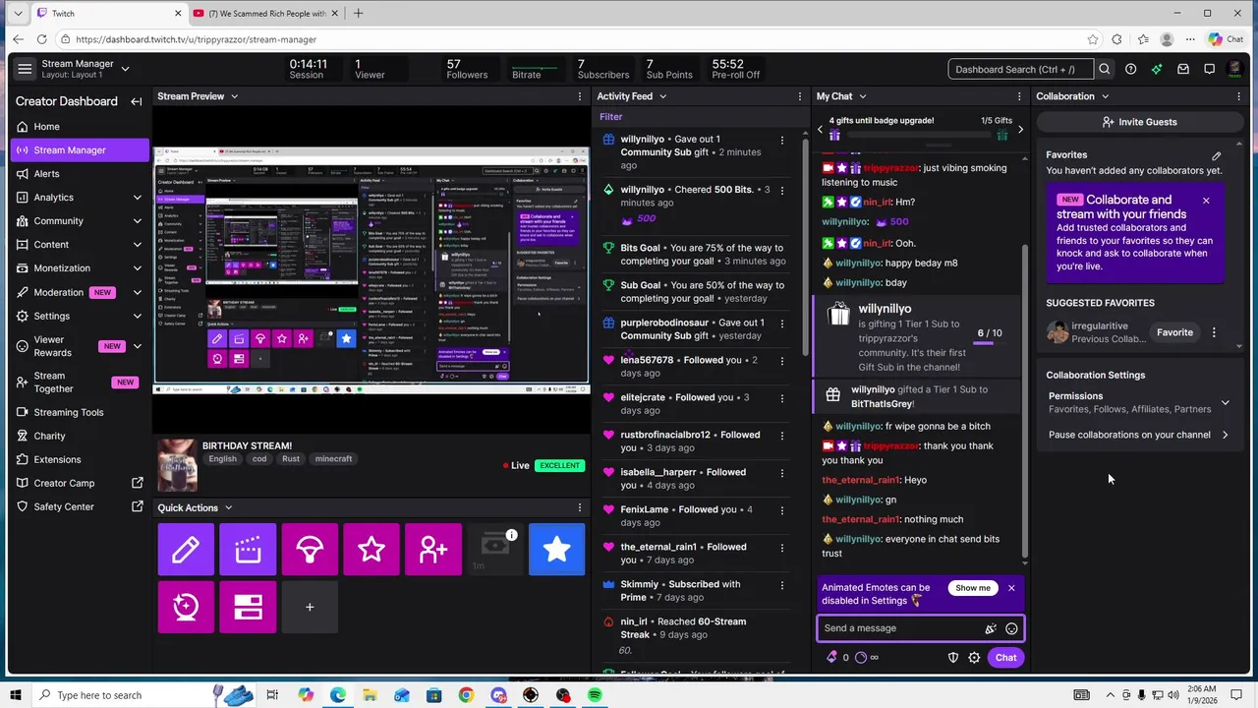
Task: Dismiss the Collaborate and stream promo card
Action: point(1206,201)
